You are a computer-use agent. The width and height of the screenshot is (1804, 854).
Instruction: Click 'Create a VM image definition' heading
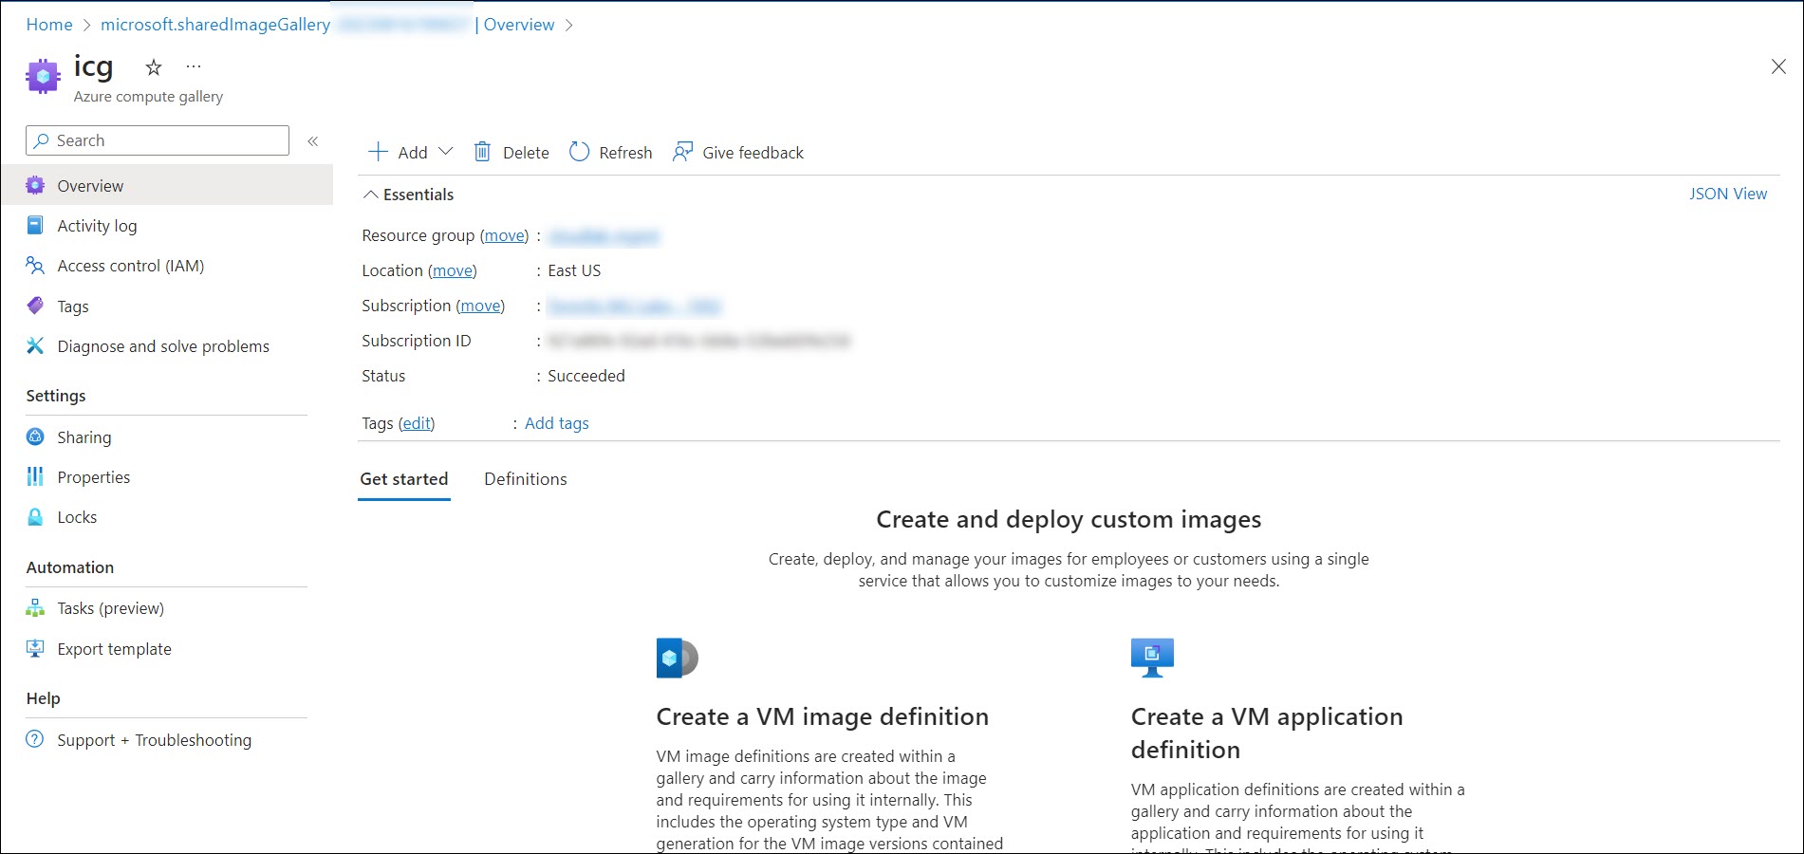(x=822, y=716)
